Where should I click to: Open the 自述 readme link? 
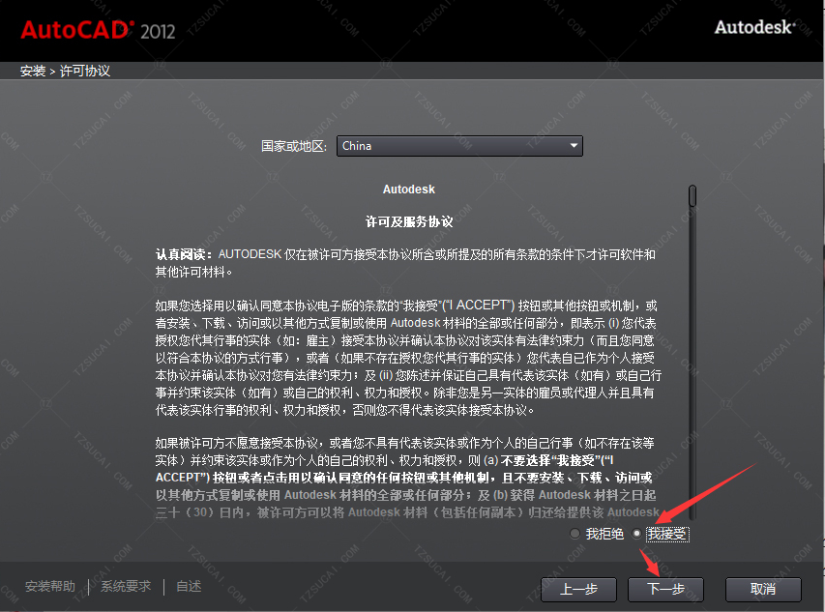[189, 586]
